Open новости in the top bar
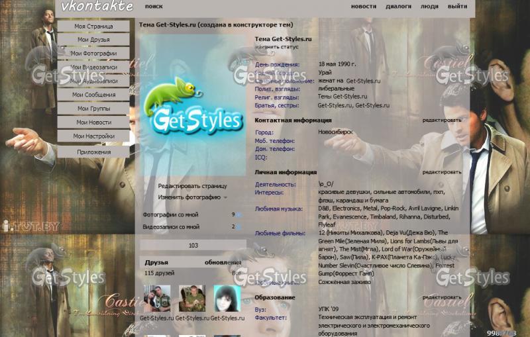530x337 pixels. coord(363,6)
